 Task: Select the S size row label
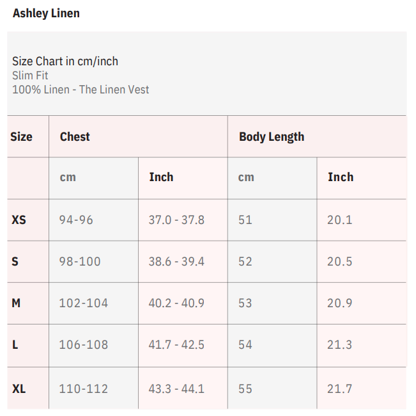(15, 262)
